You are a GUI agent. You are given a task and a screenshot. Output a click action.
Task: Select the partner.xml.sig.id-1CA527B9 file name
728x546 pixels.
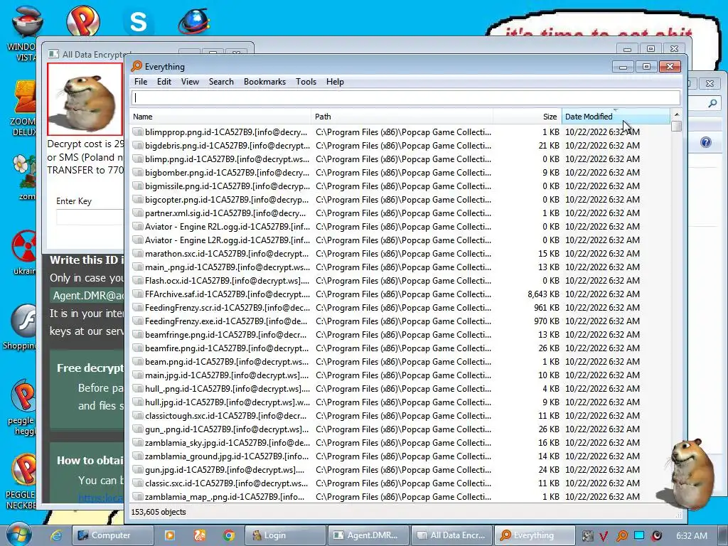225,213
